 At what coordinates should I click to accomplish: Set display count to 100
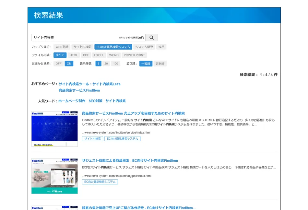click(115, 64)
